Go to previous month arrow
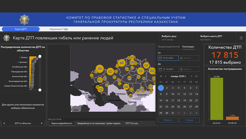The height and width of the screenshot is (139, 246). (x=166, y=76)
